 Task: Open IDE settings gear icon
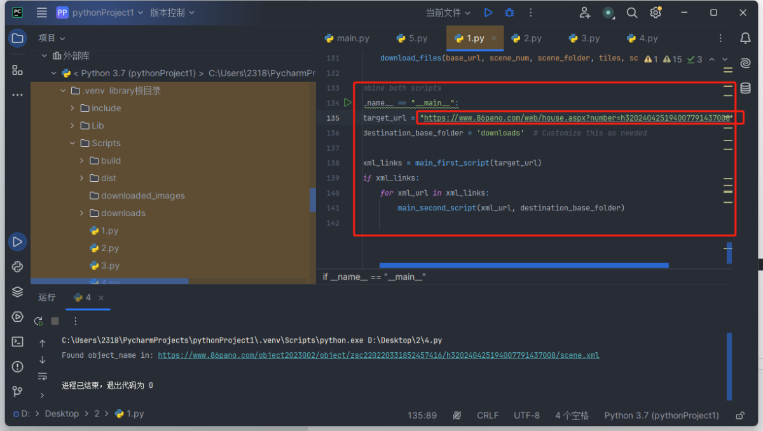coord(656,13)
